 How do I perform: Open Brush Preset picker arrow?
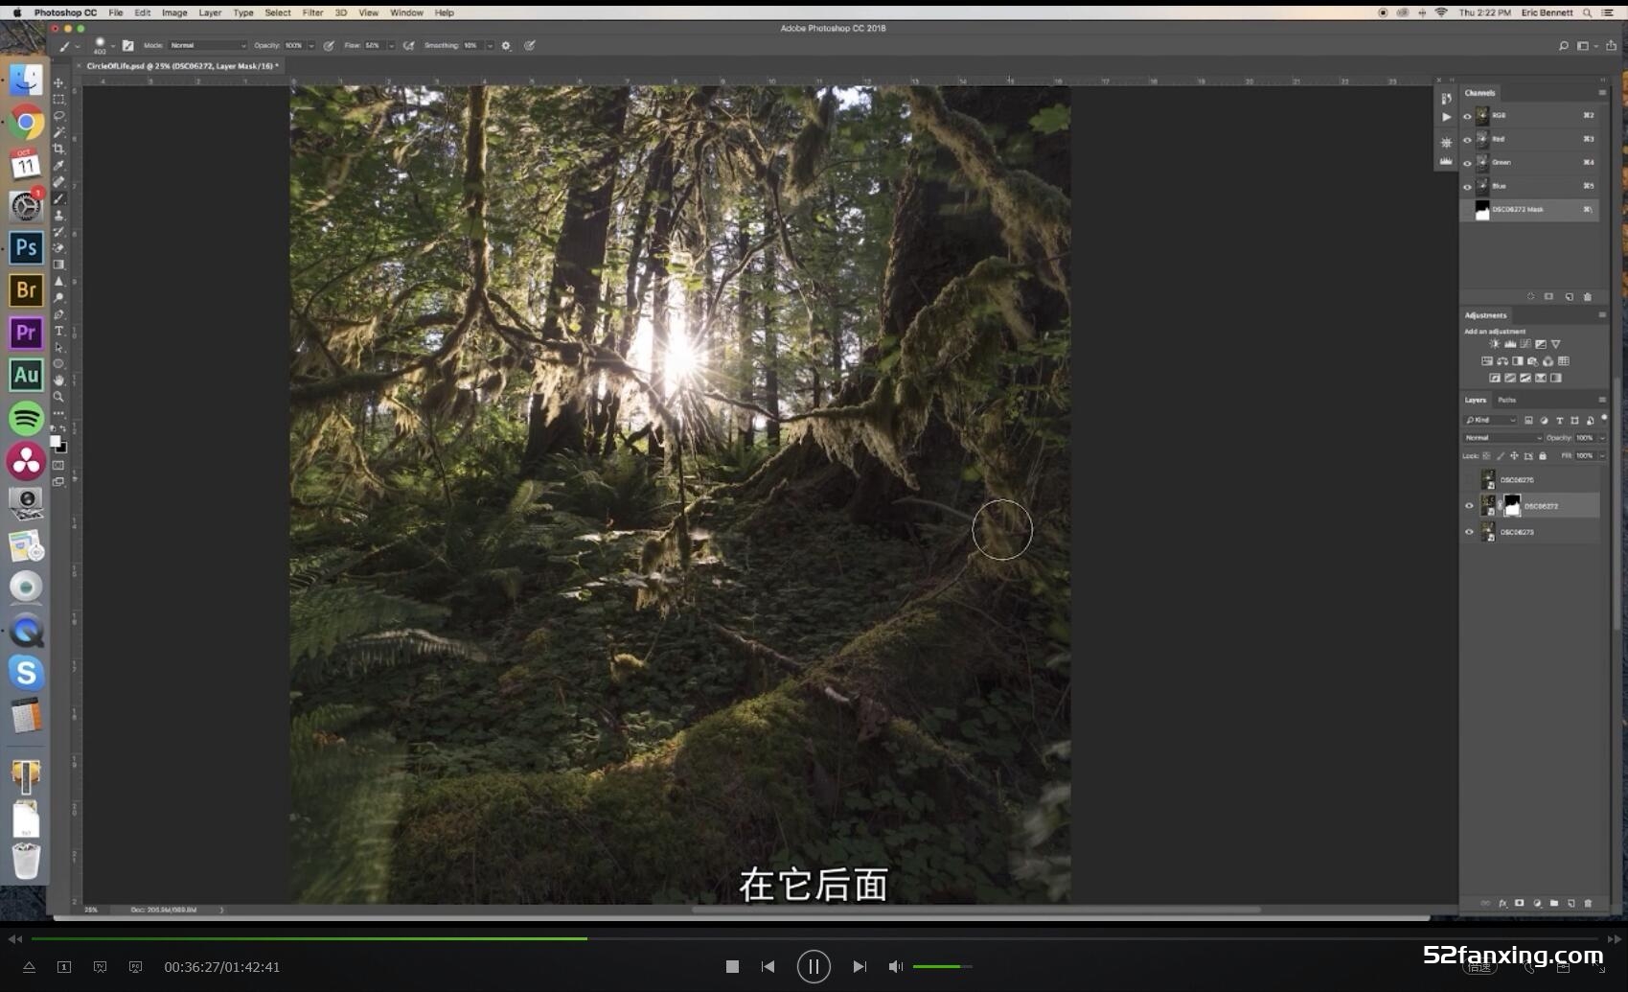(113, 45)
